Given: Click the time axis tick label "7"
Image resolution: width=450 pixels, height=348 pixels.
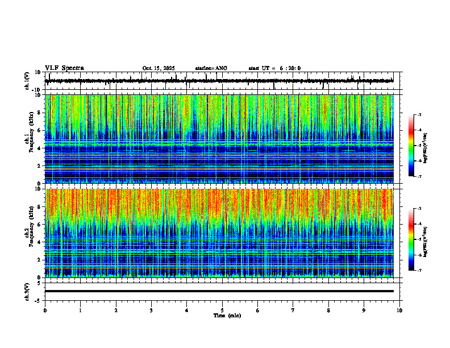Looking at the screenshot, I should [x=293, y=310].
